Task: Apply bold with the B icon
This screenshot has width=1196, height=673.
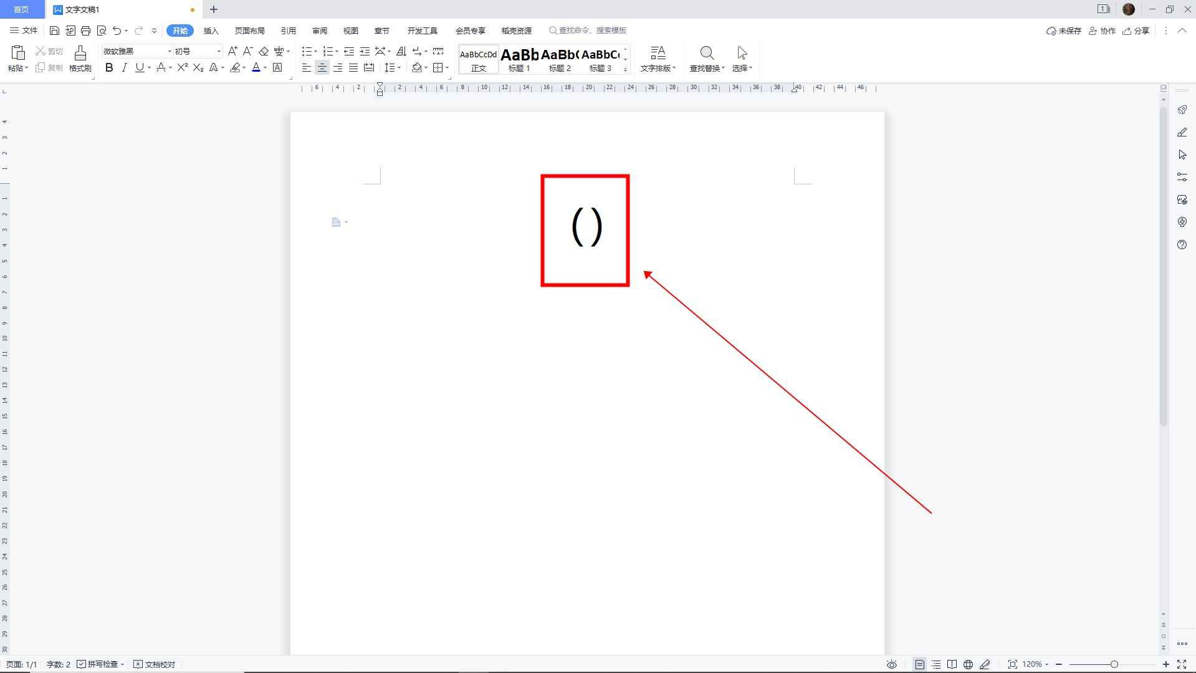Action: 109,67
